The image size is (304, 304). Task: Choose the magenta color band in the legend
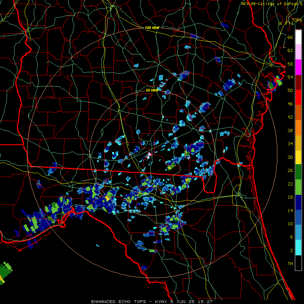click(x=298, y=67)
